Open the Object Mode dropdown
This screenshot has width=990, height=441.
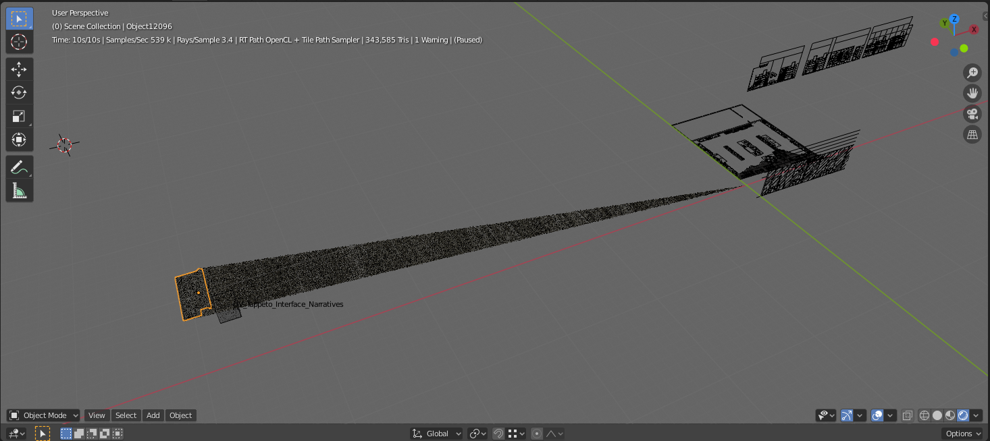[43, 415]
